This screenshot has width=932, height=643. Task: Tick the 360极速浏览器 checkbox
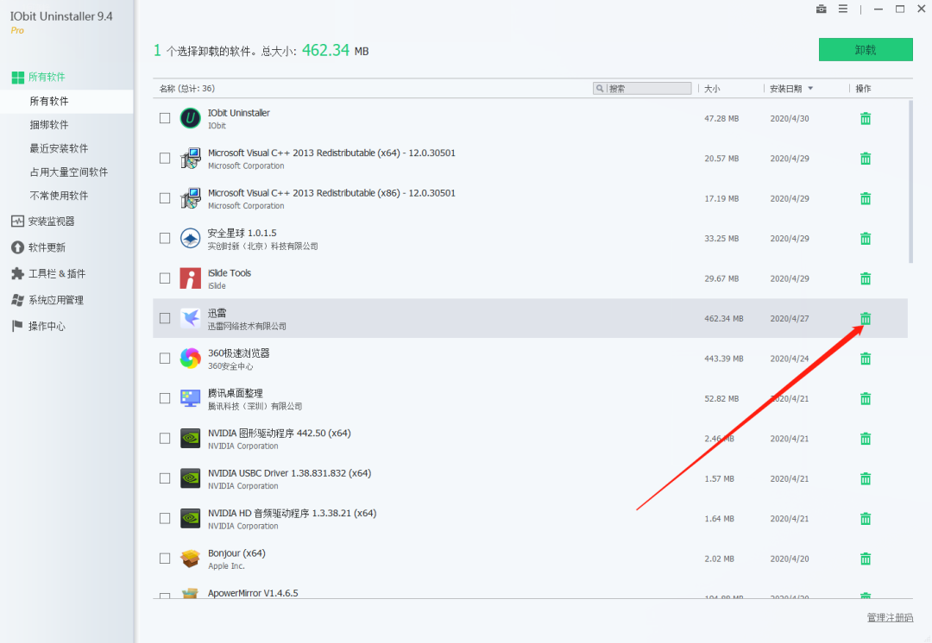tap(165, 358)
